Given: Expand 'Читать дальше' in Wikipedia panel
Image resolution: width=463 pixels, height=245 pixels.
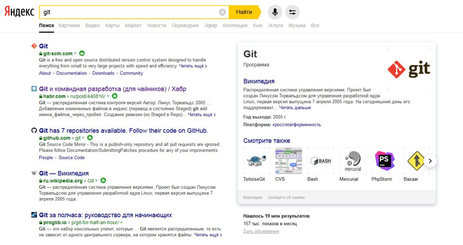Looking at the screenshot, I should pyautogui.click(x=295, y=108).
